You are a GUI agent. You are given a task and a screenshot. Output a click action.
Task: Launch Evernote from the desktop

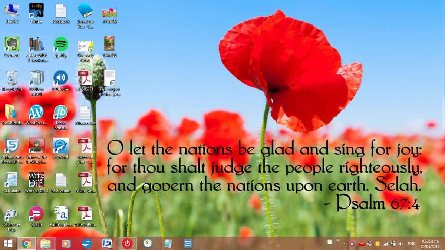[x=12, y=45]
